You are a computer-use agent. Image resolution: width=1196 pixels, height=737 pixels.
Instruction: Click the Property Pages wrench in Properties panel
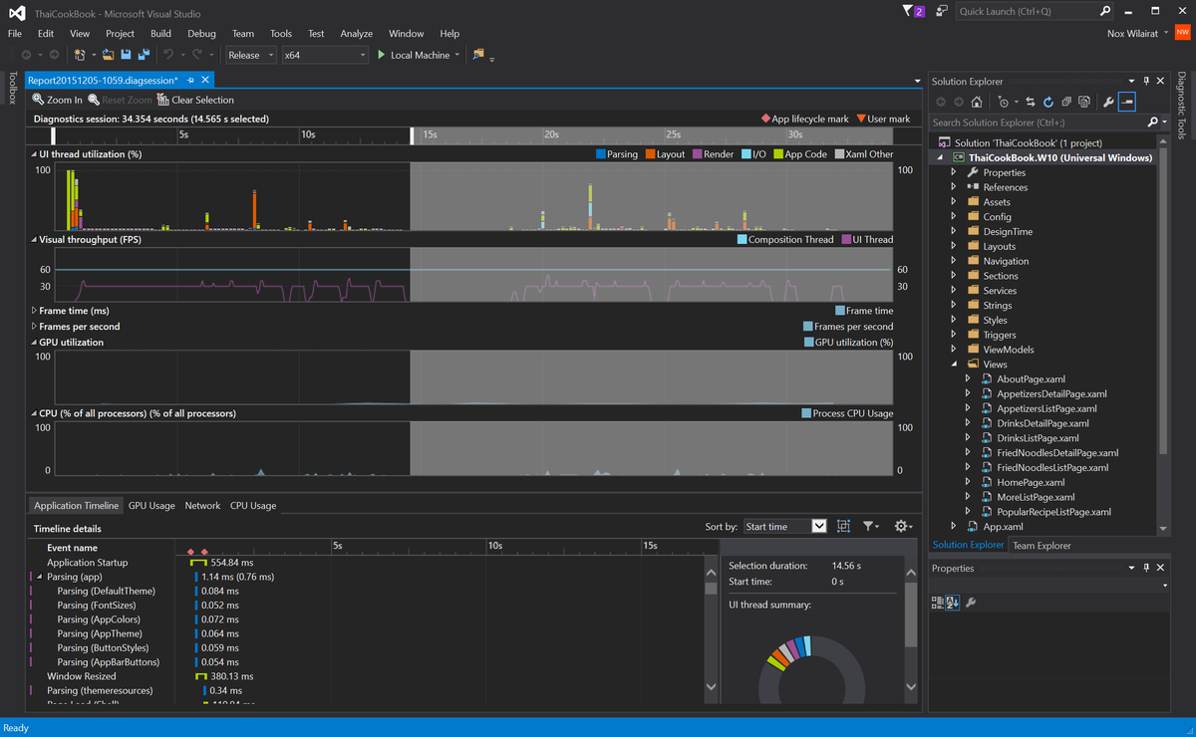[971, 603]
